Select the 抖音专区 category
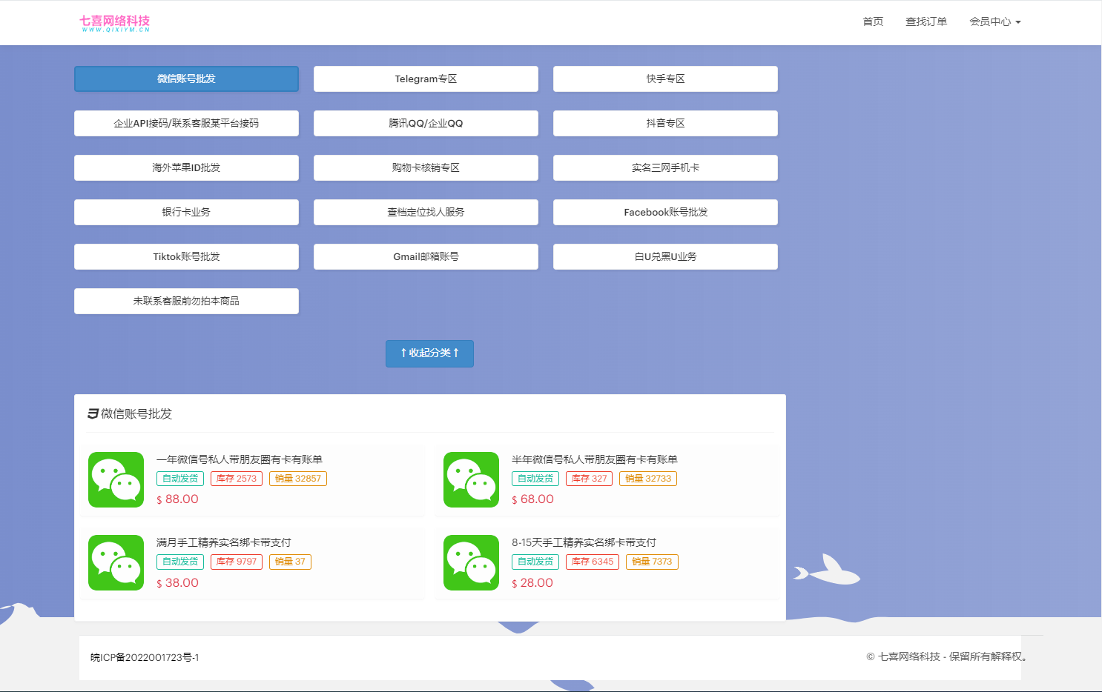This screenshot has height=692, width=1102. point(665,123)
